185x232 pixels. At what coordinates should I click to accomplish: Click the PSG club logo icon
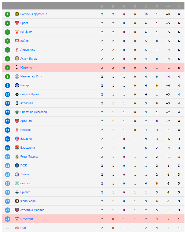click(x=17, y=165)
